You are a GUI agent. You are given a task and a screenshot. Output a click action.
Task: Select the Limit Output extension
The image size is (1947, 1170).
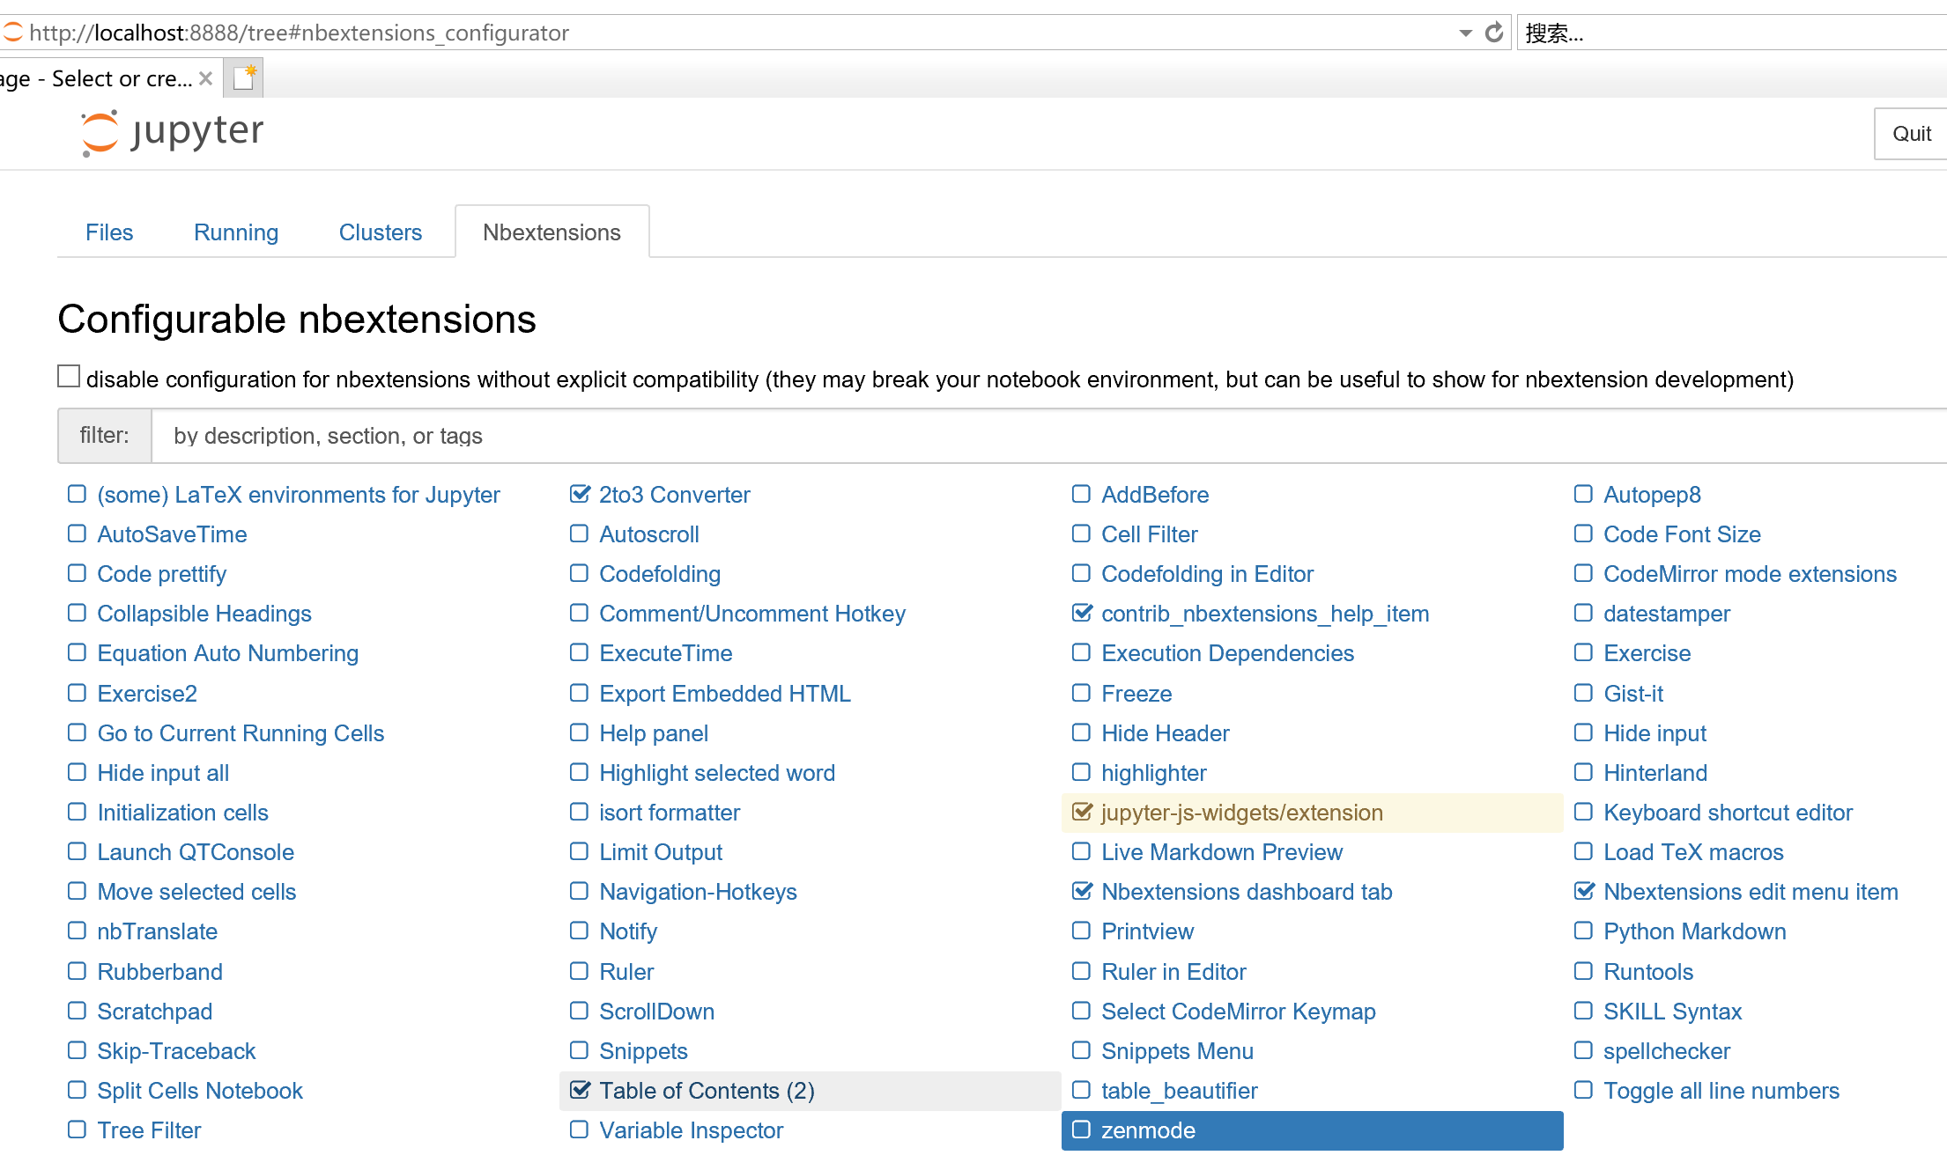pyautogui.click(x=661, y=852)
